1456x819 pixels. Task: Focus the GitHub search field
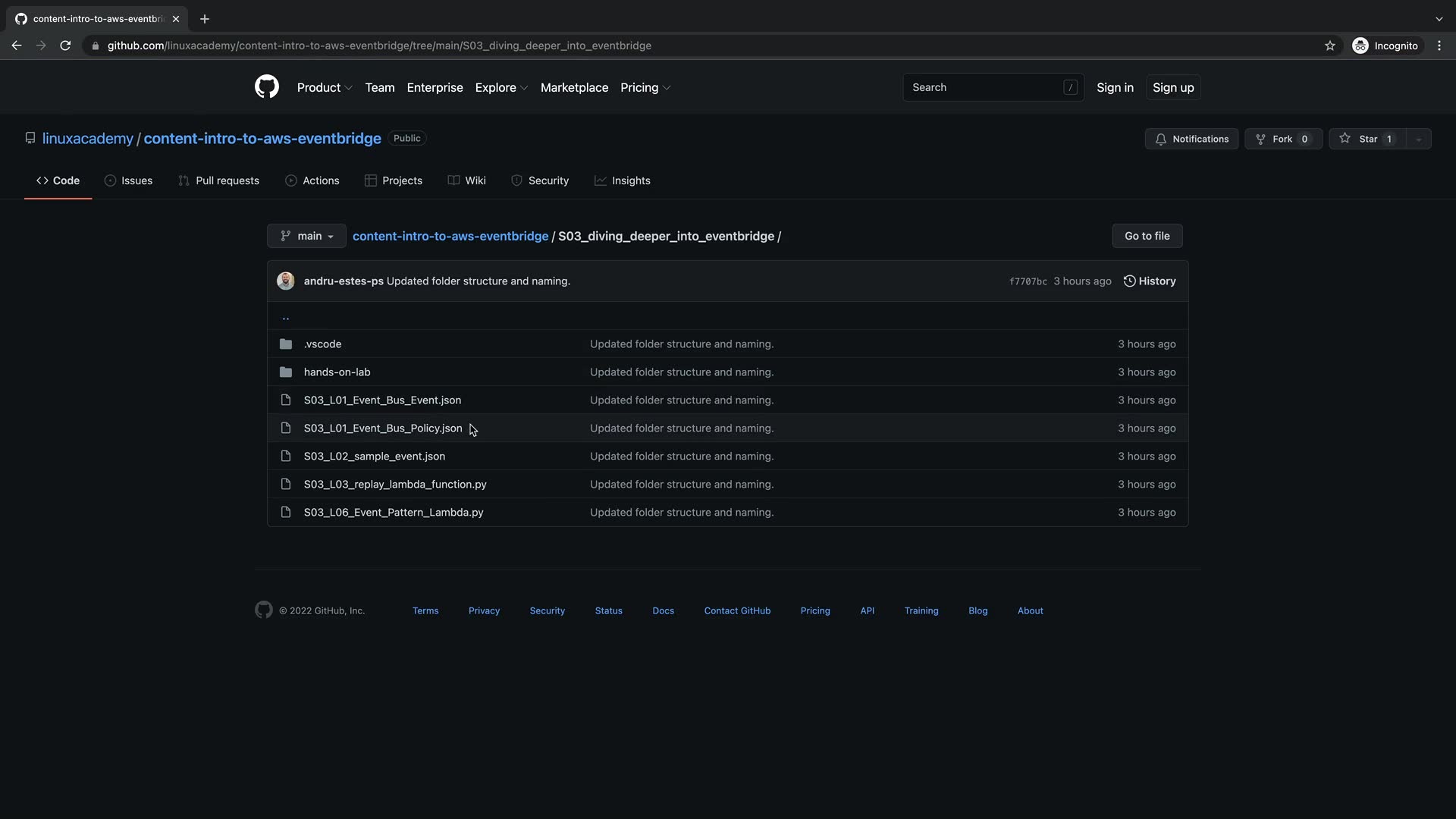(986, 87)
